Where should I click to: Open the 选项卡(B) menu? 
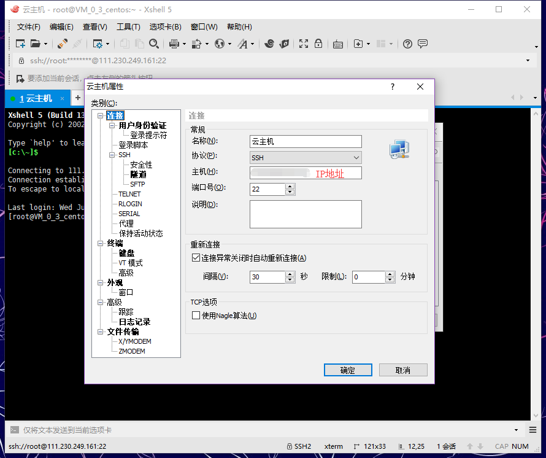(166, 27)
